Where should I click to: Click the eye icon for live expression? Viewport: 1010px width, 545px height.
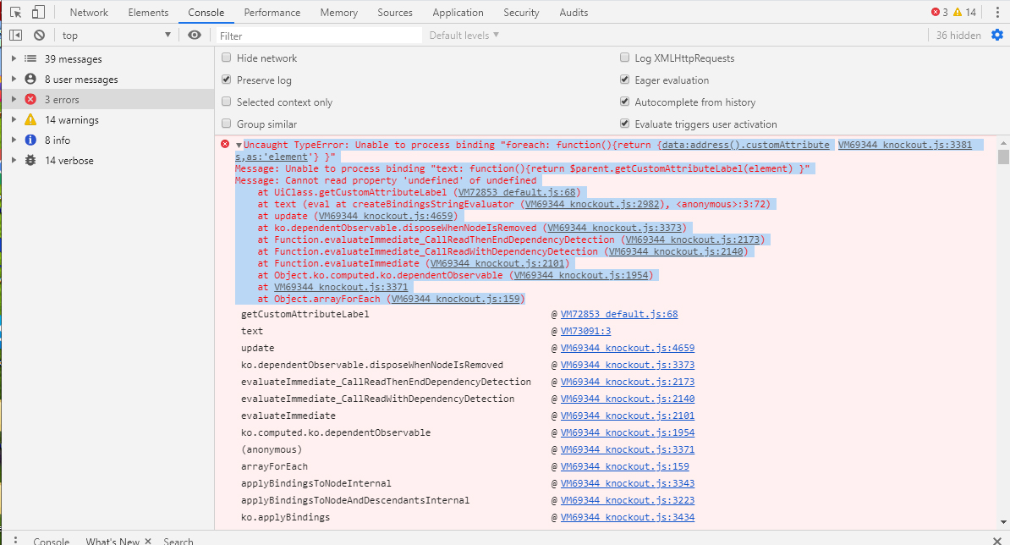[195, 36]
